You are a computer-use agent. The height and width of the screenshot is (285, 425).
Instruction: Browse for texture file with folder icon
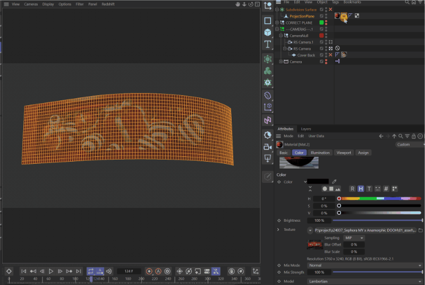(420, 230)
